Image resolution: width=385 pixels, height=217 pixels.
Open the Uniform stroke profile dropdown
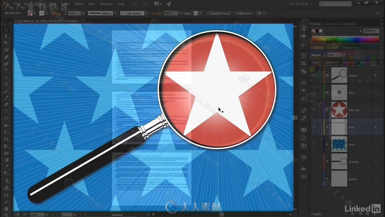tap(116, 13)
